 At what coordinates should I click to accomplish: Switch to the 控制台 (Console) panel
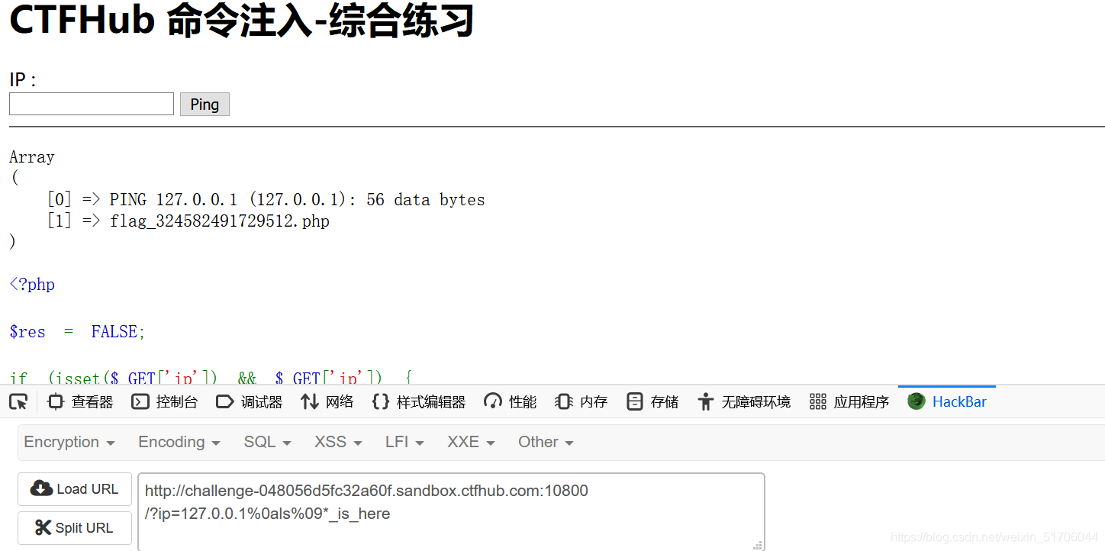pos(164,401)
